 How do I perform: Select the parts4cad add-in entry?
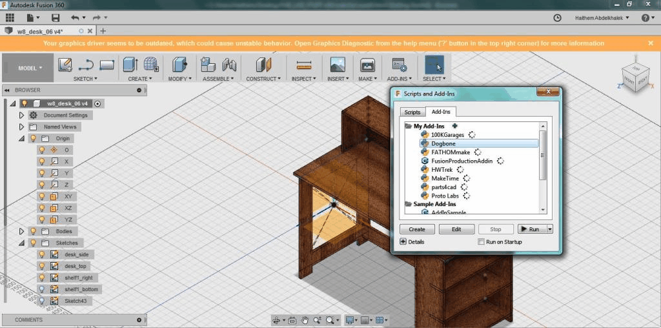pos(444,187)
